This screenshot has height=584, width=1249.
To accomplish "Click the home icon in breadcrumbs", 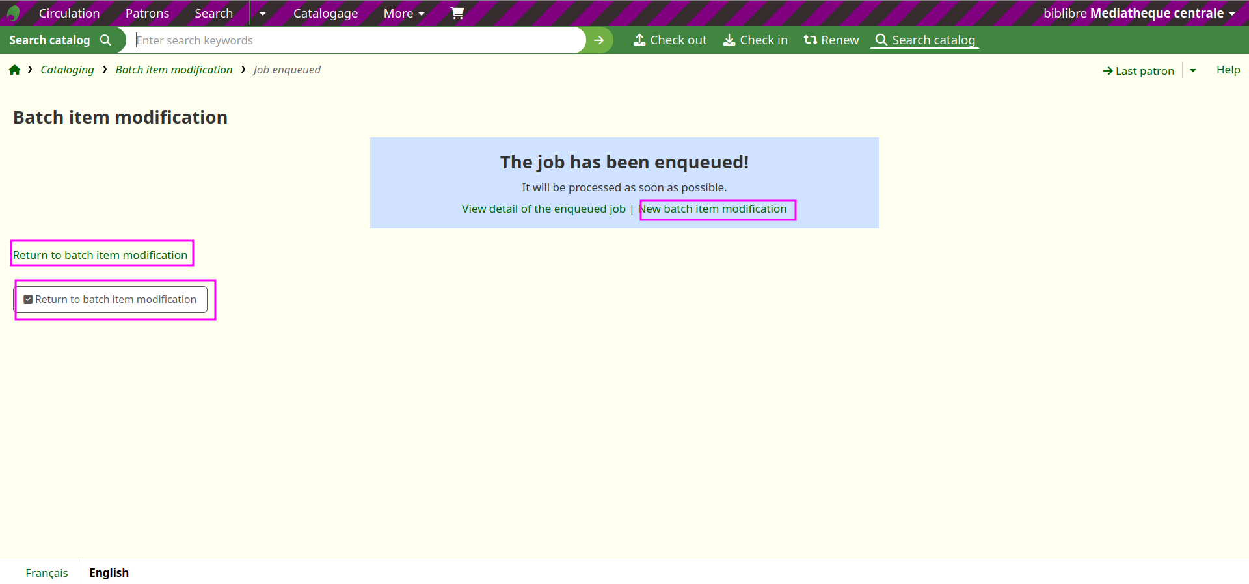I will click(x=14, y=70).
